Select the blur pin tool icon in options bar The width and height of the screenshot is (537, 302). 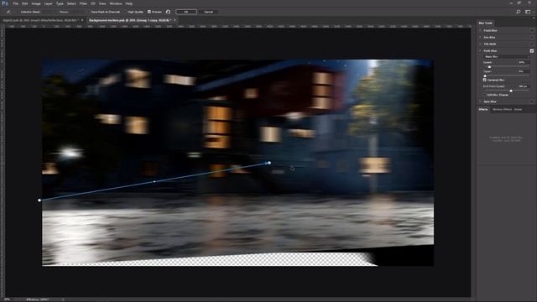[8, 12]
